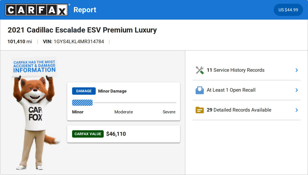308x175 pixels.
Task: Click the CARFAX logo
Action: pos(36,9)
